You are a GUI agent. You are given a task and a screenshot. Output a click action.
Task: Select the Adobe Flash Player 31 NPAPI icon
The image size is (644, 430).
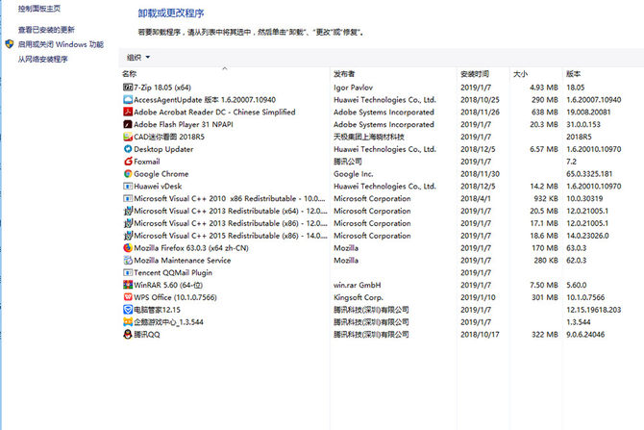pos(128,124)
